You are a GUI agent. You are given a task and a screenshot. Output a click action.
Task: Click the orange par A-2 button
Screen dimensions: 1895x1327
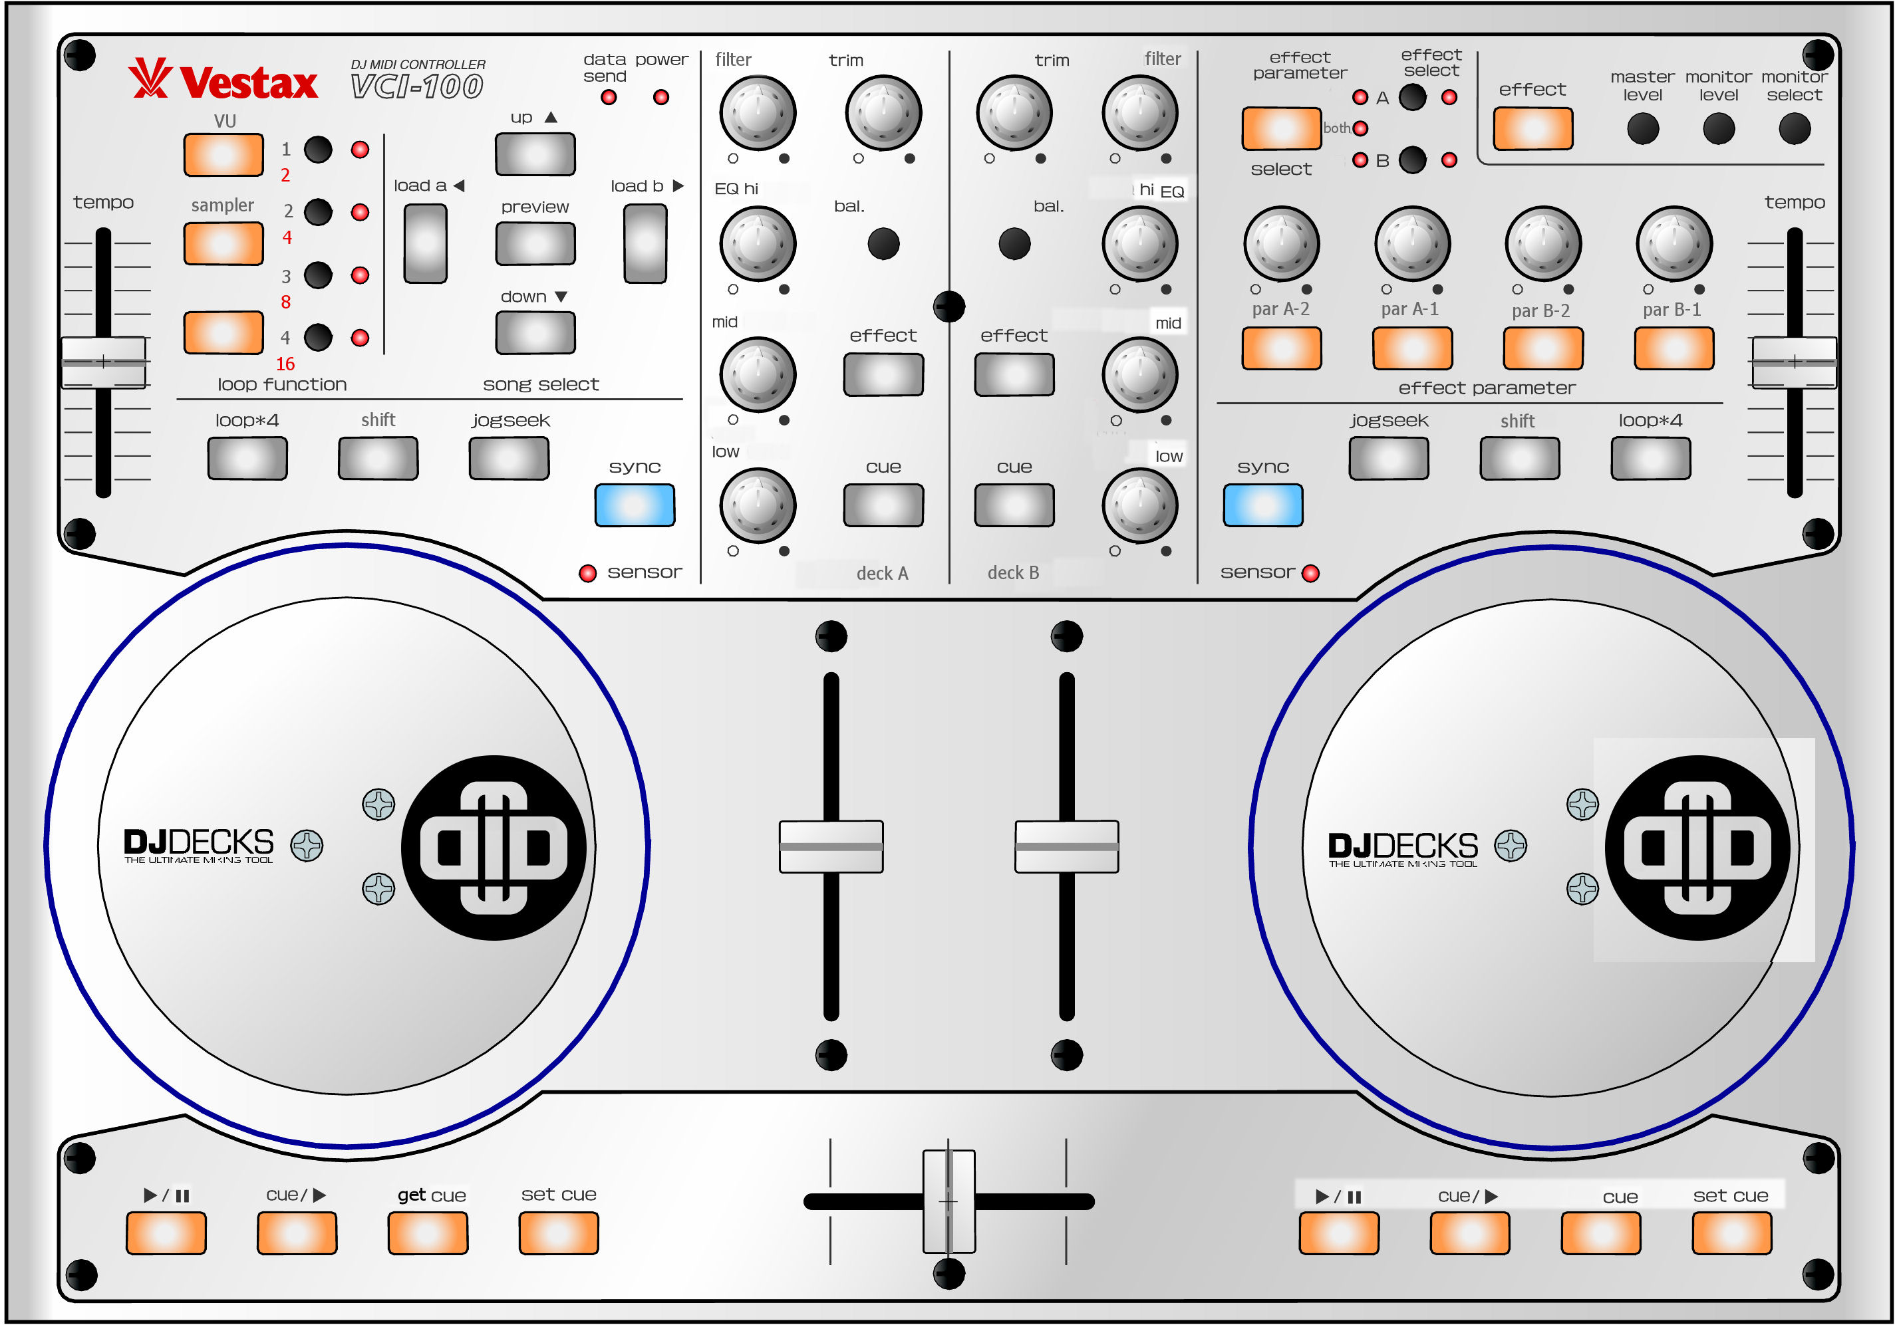1281,349
